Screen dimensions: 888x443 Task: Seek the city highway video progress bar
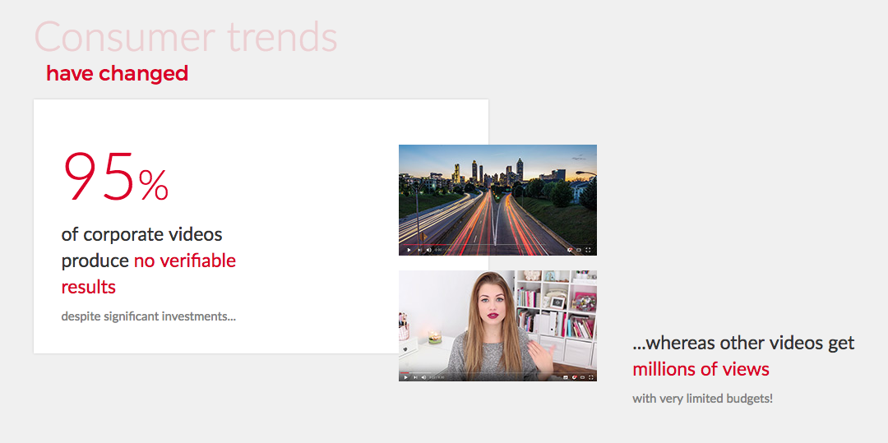[497, 244]
